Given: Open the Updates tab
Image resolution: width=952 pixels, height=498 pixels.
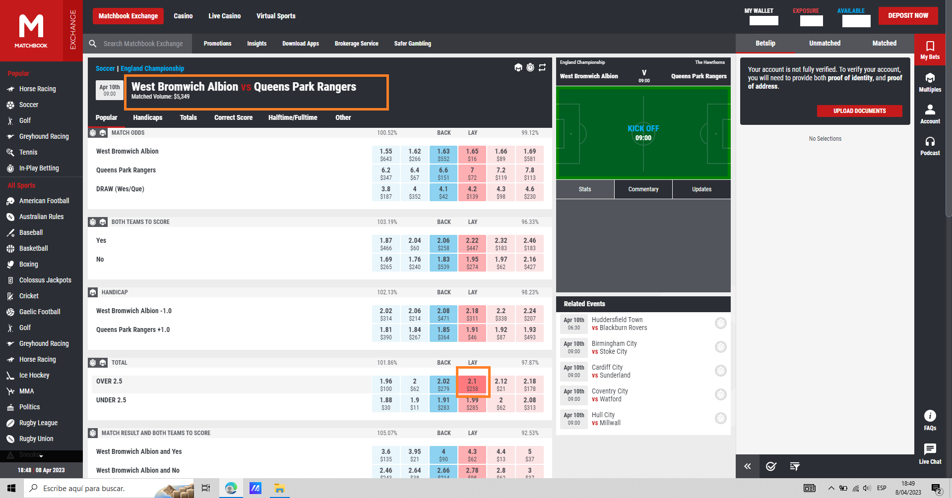Looking at the screenshot, I should tap(701, 189).
